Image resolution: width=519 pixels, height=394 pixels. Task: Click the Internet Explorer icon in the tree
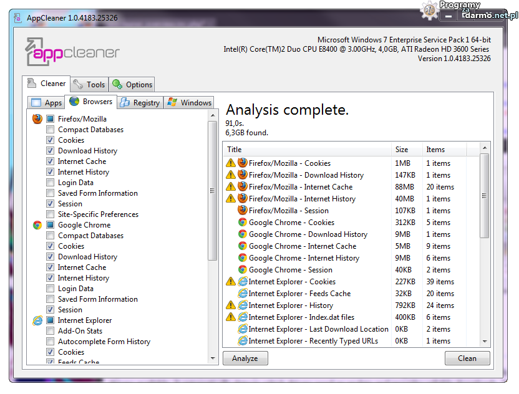click(37, 320)
